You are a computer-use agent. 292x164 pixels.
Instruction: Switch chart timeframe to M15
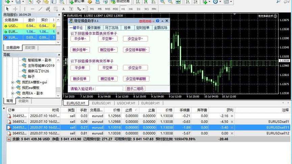(107, 9)
